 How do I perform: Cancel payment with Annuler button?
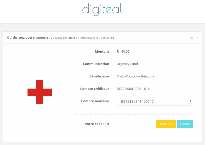point(166,124)
